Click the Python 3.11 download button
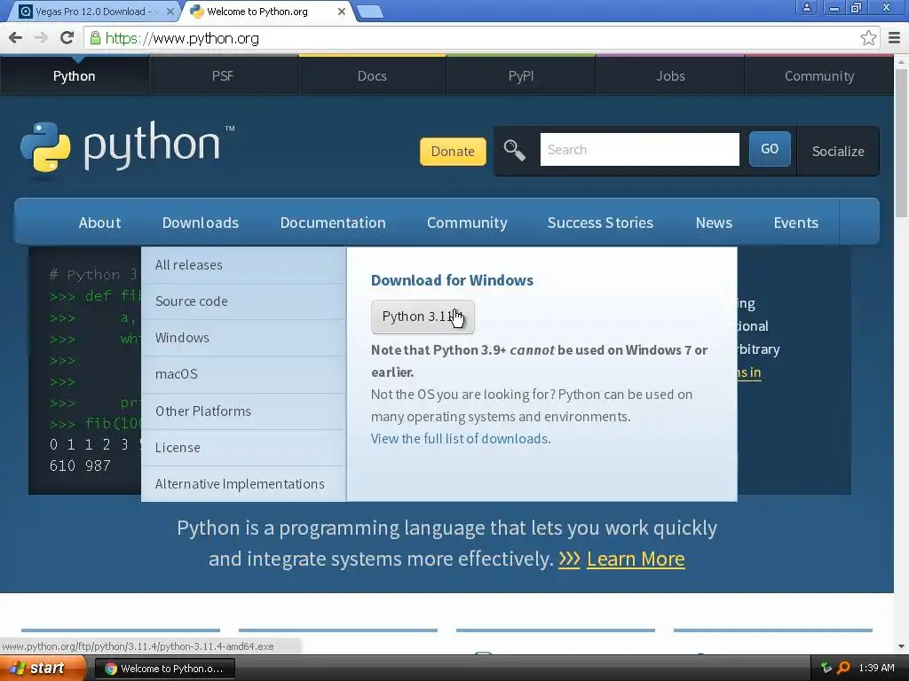This screenshot has width=909, height=681. (423, 317)
